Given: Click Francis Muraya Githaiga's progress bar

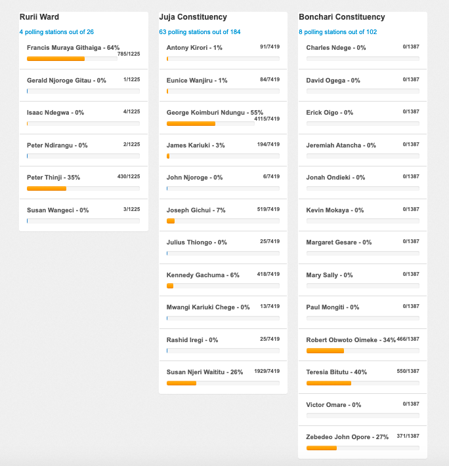Looking at the screenshot, I should pos(72,58).
